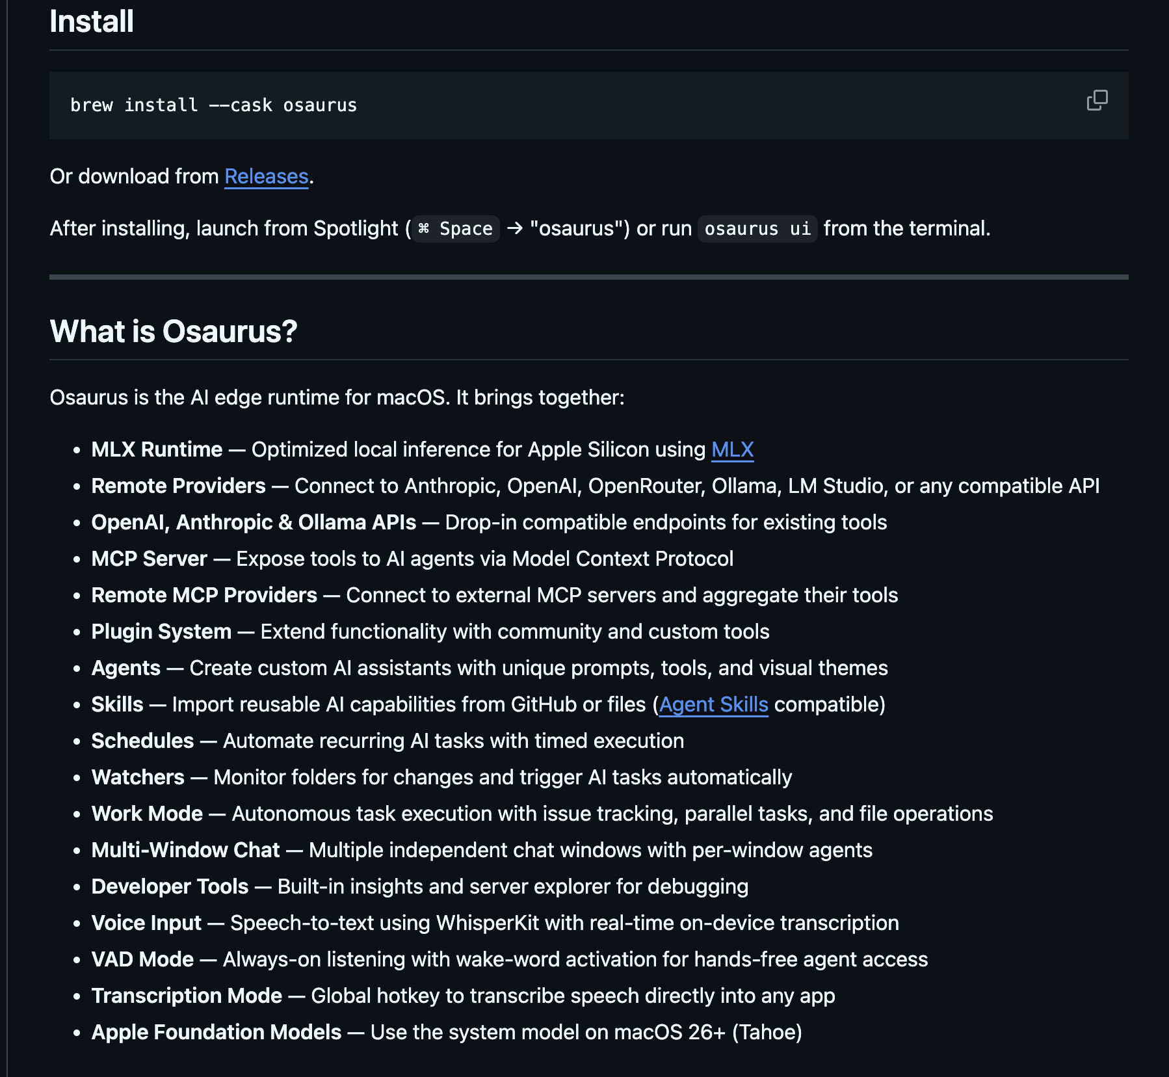Click 'Global hotkey to transcribe speech' description

(573, 996)
